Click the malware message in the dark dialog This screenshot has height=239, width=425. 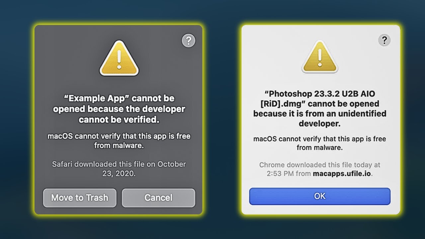pos(119,141)
